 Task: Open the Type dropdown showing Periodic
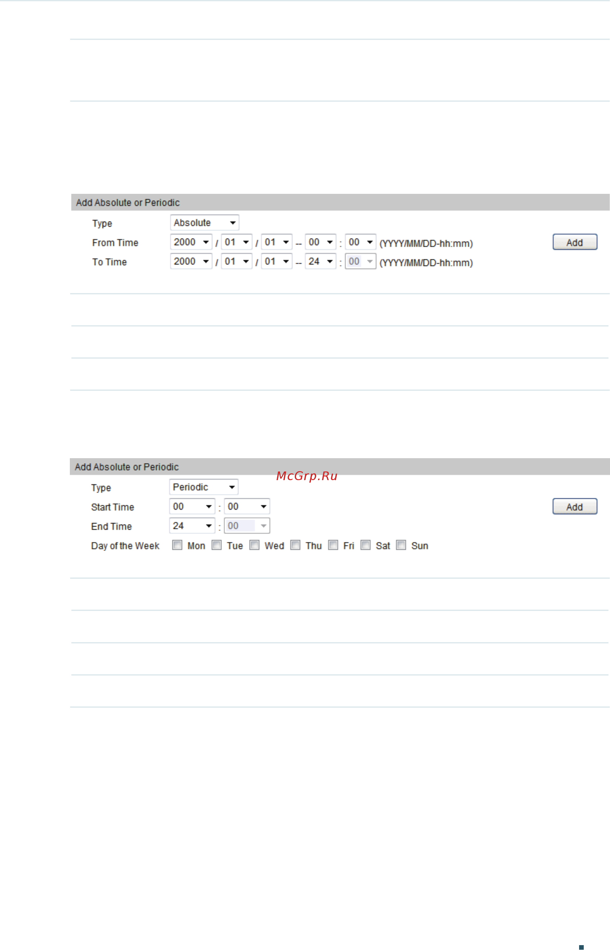coord(204,487)
